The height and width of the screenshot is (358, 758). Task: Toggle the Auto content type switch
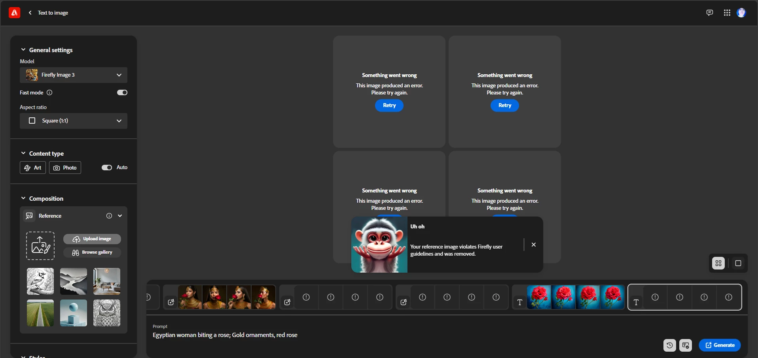pos(107,168)
